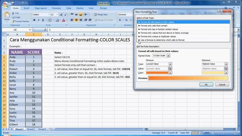
Task: Click the dialog Help question button
Action: pyautogui.click(x=220, y=11)
